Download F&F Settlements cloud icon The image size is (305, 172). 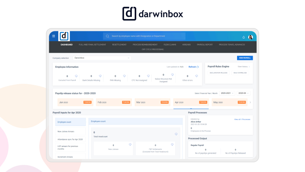[172, 145]
